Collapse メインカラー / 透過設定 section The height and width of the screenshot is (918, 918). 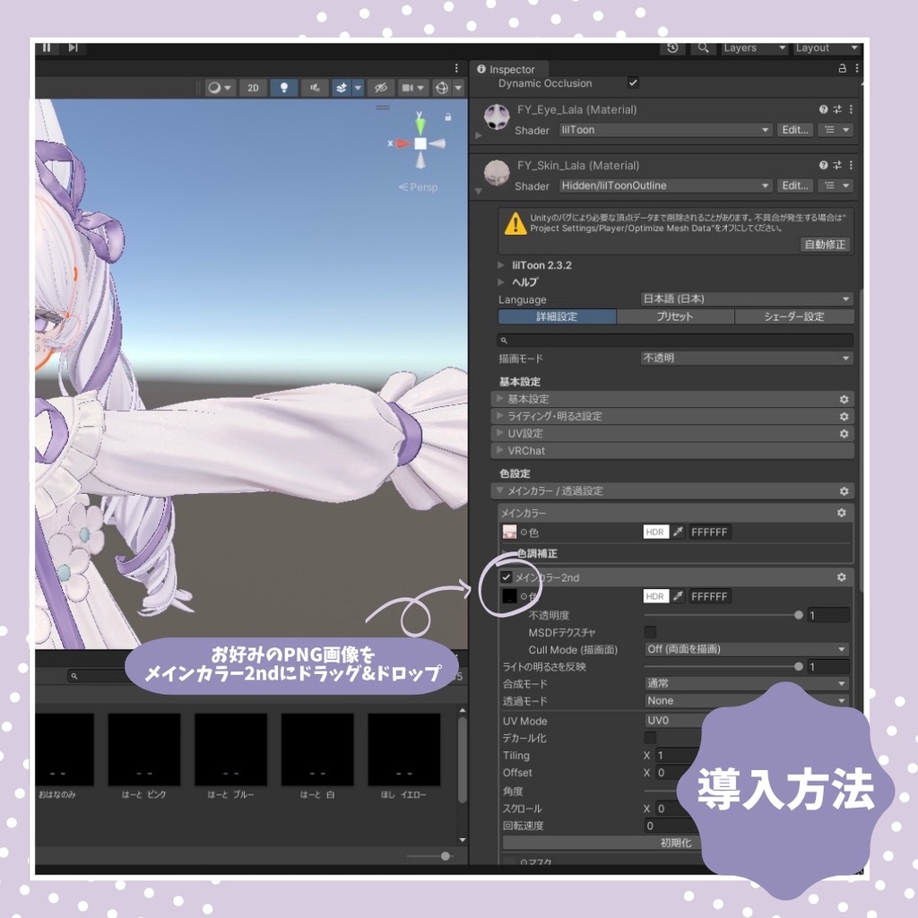point(672,491)
